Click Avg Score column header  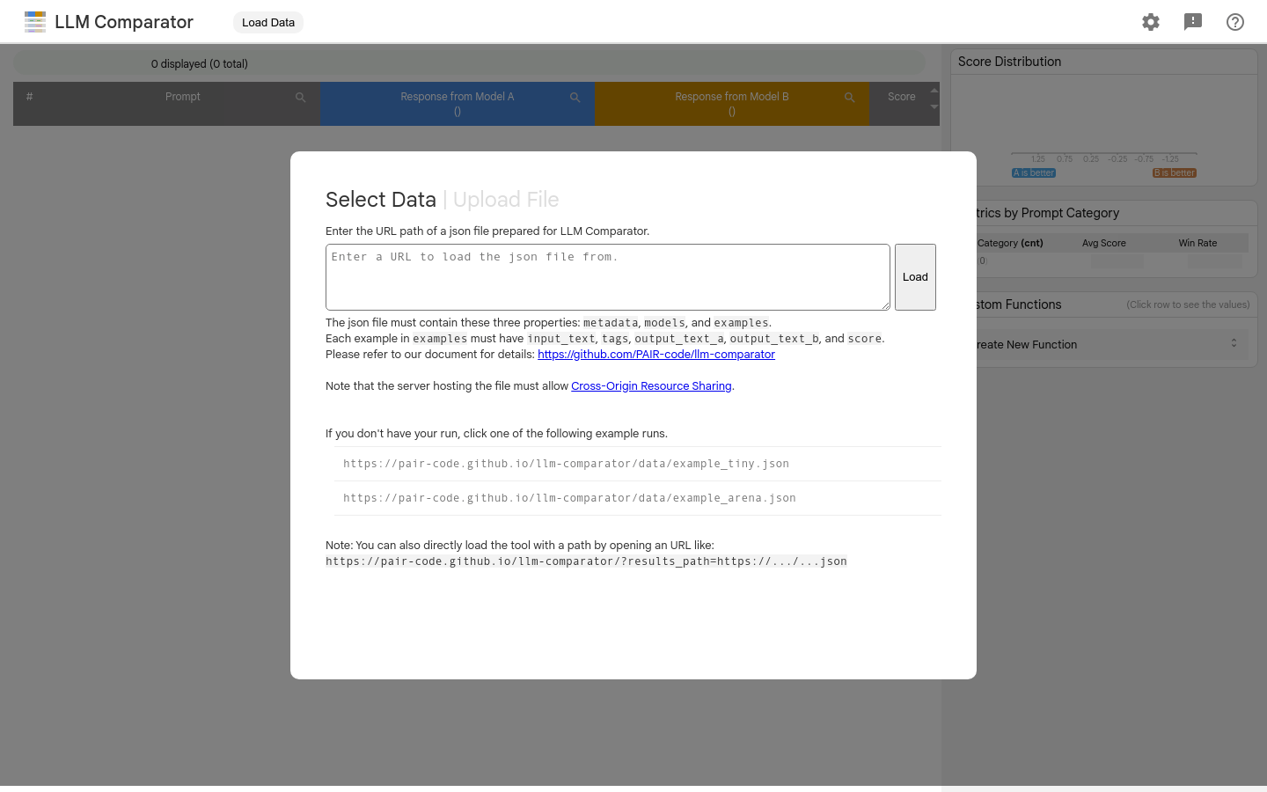pyautogui.click(x=1104, y=243)
